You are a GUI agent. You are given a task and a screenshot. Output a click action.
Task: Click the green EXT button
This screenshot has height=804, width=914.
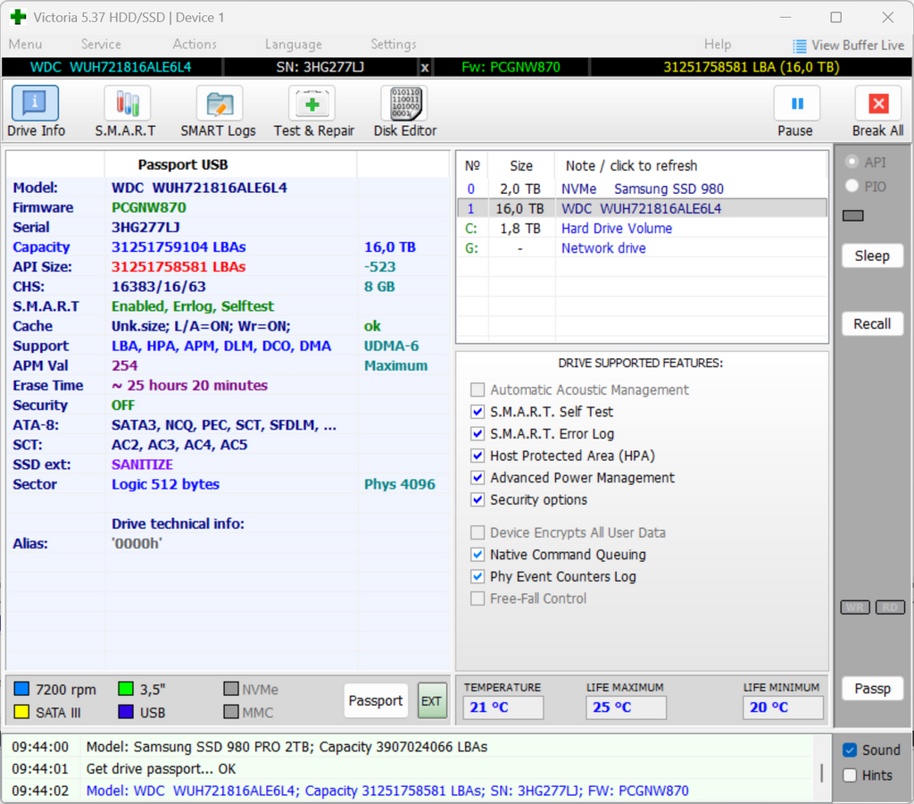pos(432,700)
